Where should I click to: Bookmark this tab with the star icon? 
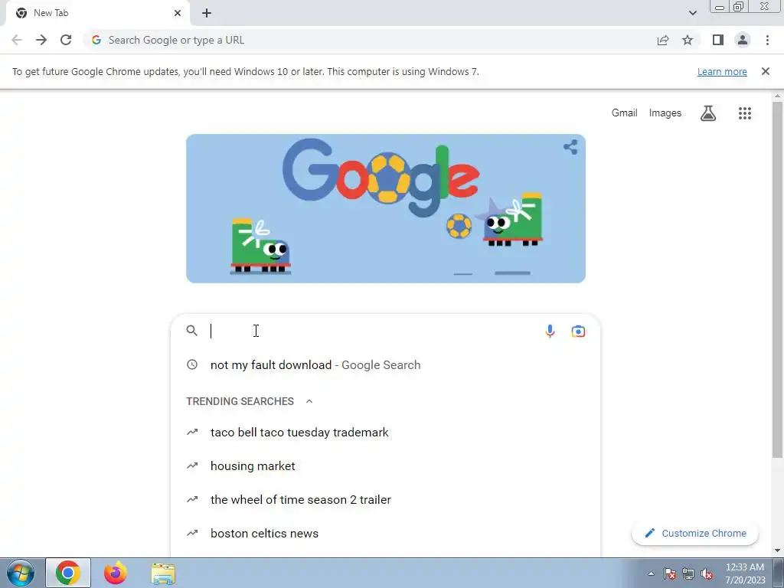coord(688,40)
